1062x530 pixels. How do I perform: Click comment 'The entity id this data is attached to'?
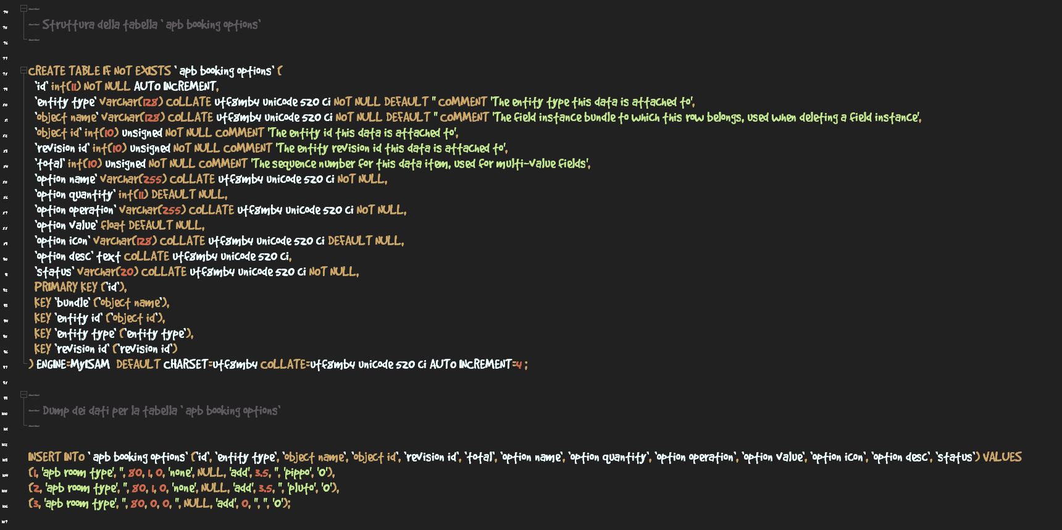click(362, 133)
